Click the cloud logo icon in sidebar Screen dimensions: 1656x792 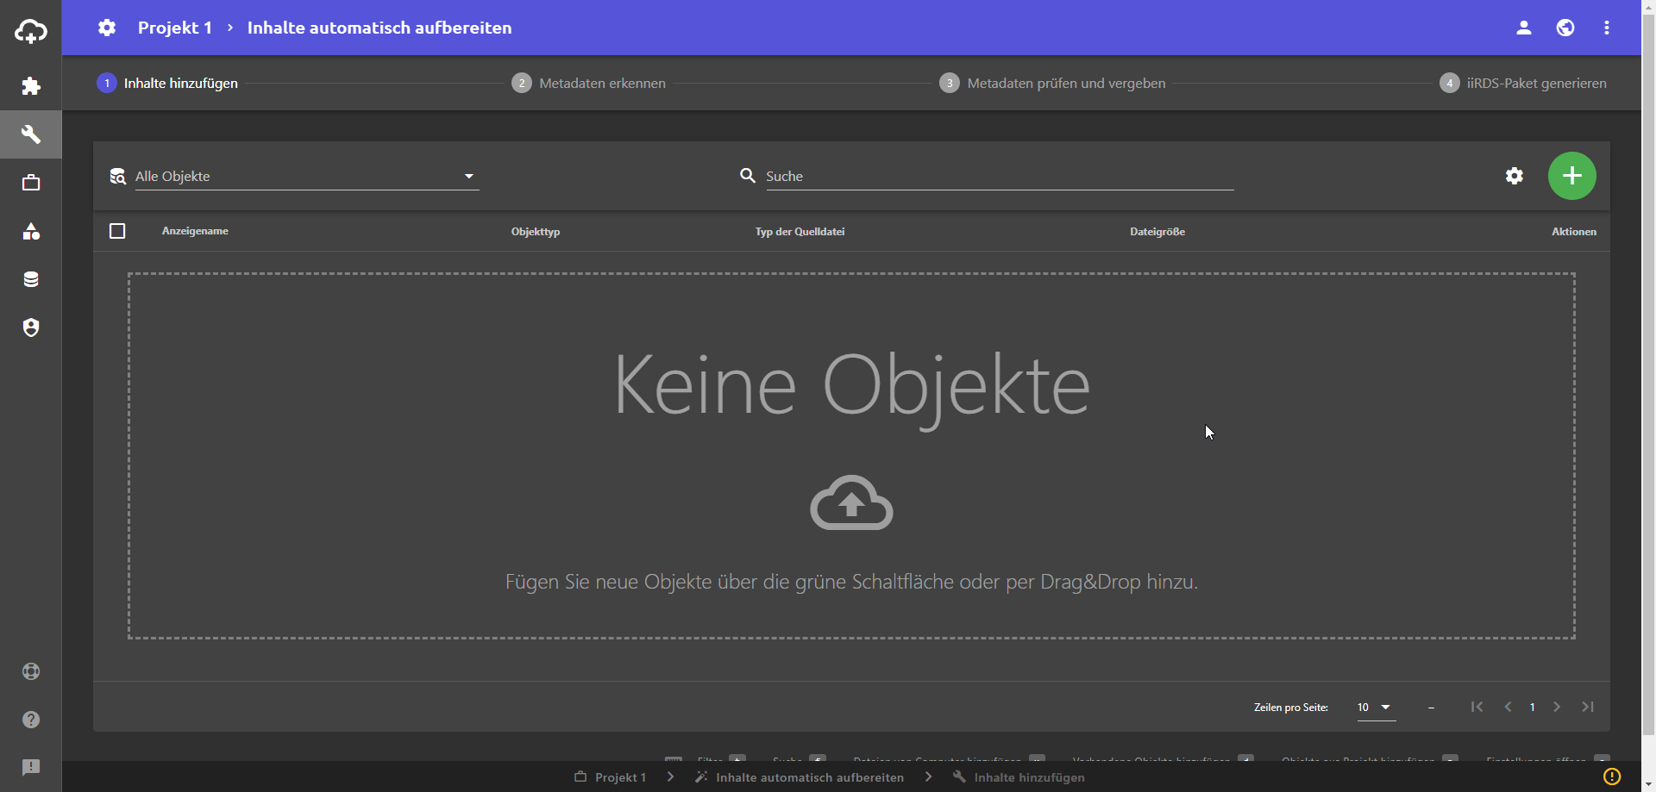point(31,32)
